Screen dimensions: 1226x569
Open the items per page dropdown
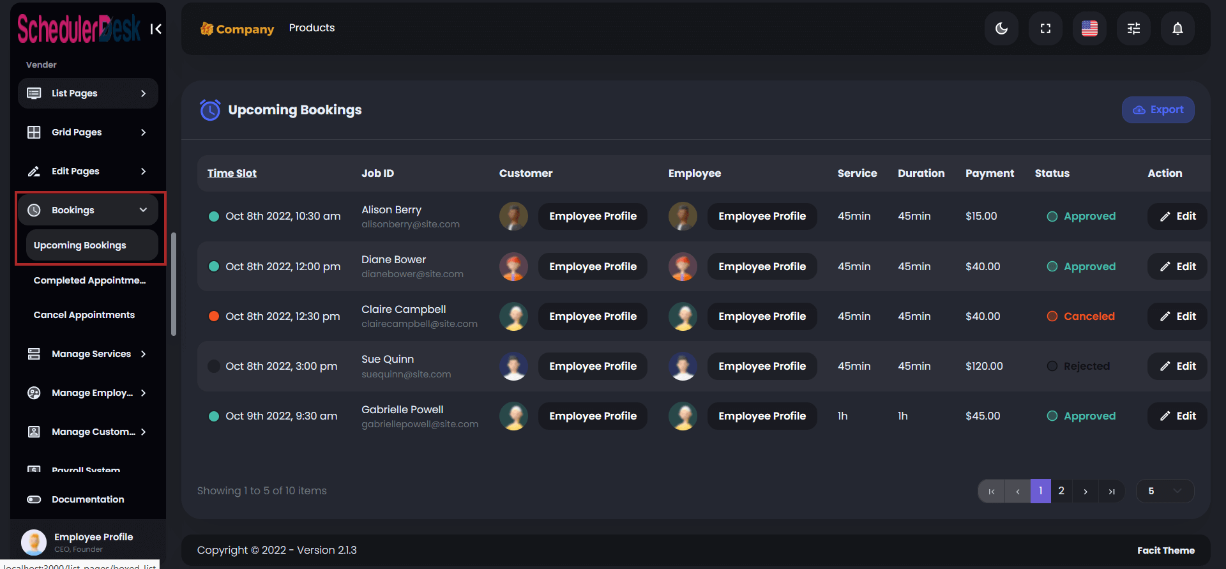click(1165, 491)
